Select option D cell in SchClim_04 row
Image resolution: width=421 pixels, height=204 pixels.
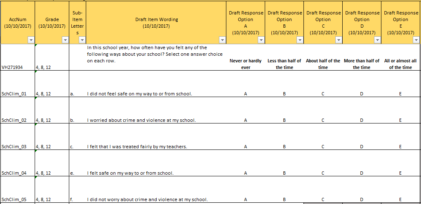pyautogui.click(x=362, y=163)
